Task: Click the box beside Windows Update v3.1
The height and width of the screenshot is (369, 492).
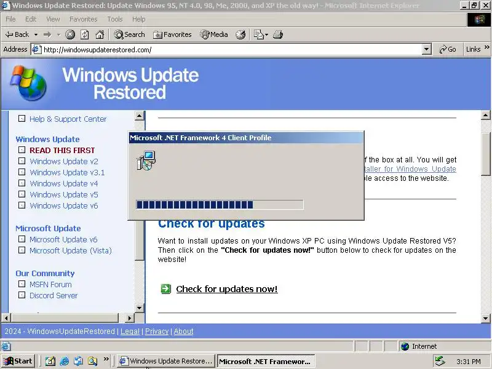Action: coord(22,172)
